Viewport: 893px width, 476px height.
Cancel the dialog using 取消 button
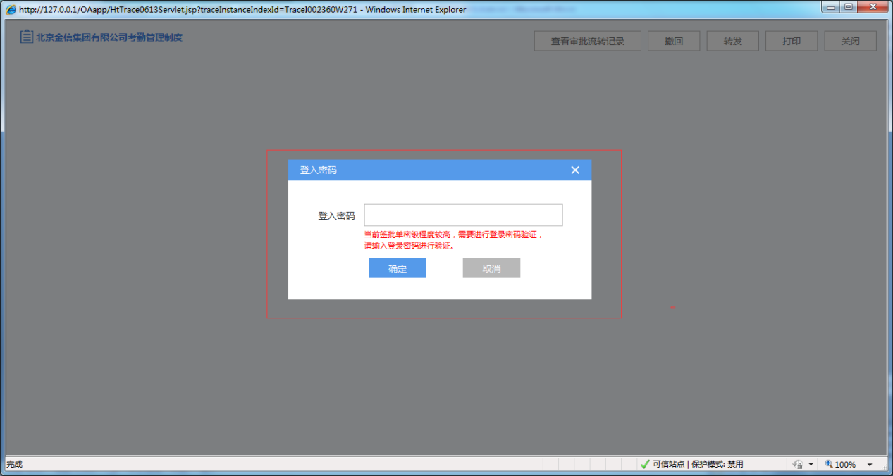[491, 268]
